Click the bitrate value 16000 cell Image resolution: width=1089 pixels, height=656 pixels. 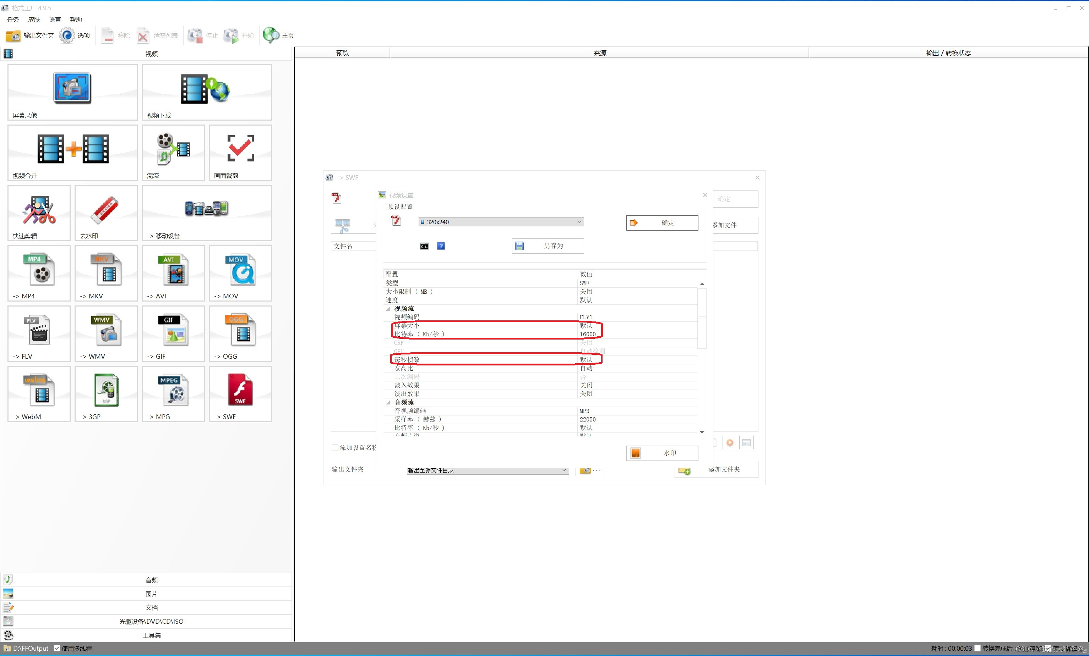click(588, 335)
